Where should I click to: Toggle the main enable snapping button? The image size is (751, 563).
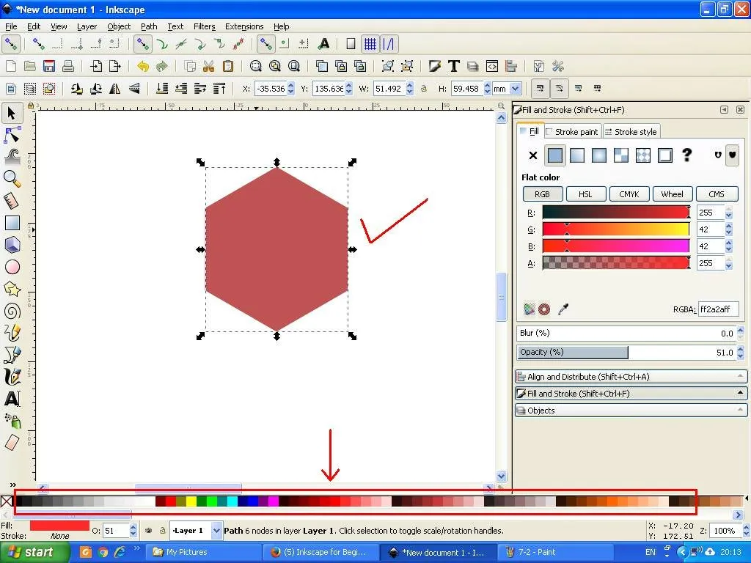[10, 44]
